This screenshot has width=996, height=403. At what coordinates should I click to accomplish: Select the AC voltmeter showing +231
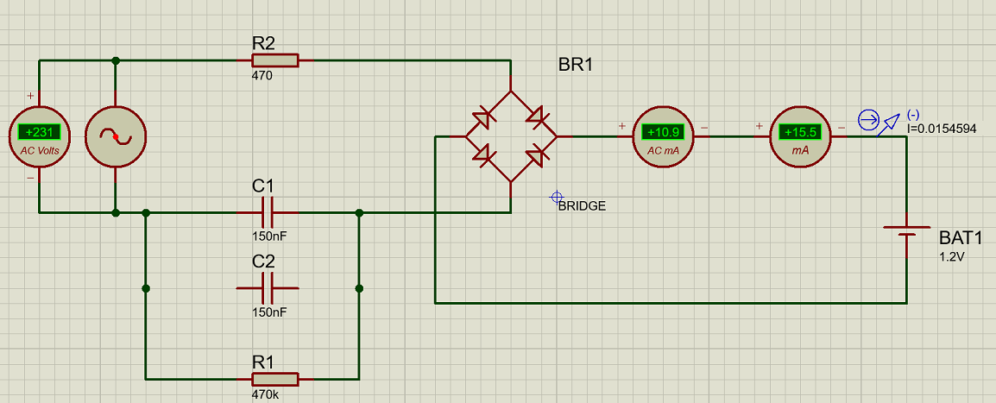(40, 136)
